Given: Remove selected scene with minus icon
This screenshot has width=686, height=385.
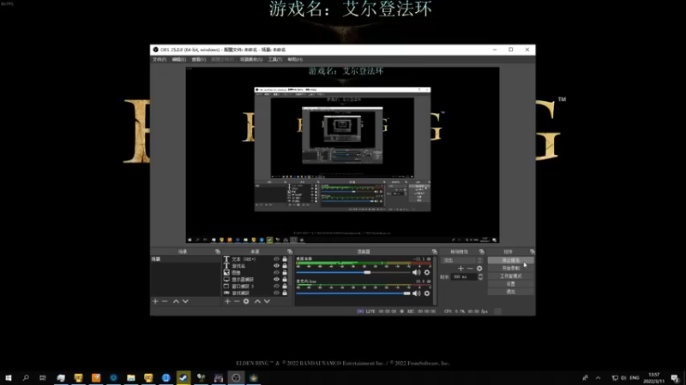Looking at the screenshot, I should (165, 301).
